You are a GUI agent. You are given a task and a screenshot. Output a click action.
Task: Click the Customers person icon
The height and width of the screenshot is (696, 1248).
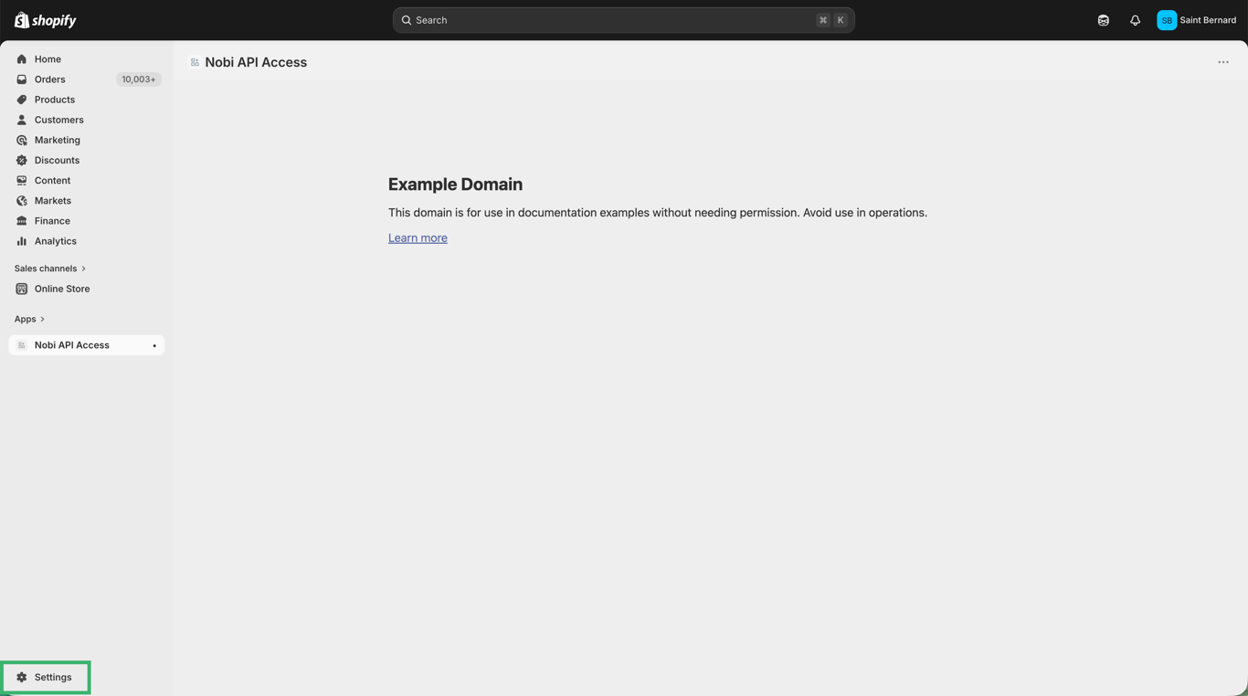click(22, 120)
